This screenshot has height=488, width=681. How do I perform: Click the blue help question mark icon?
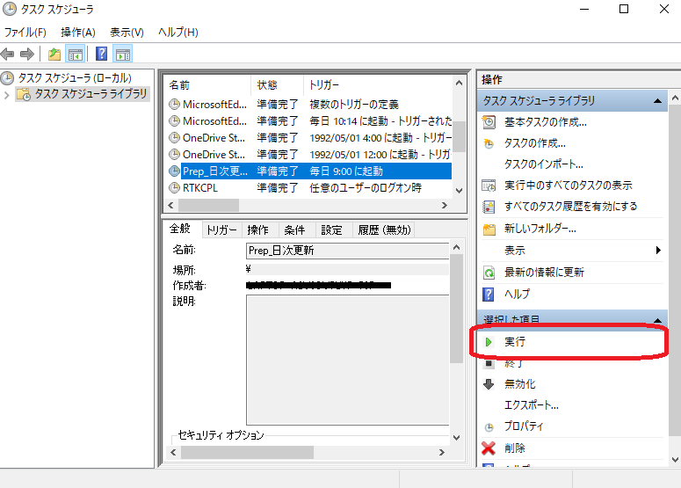coord(102,54)
